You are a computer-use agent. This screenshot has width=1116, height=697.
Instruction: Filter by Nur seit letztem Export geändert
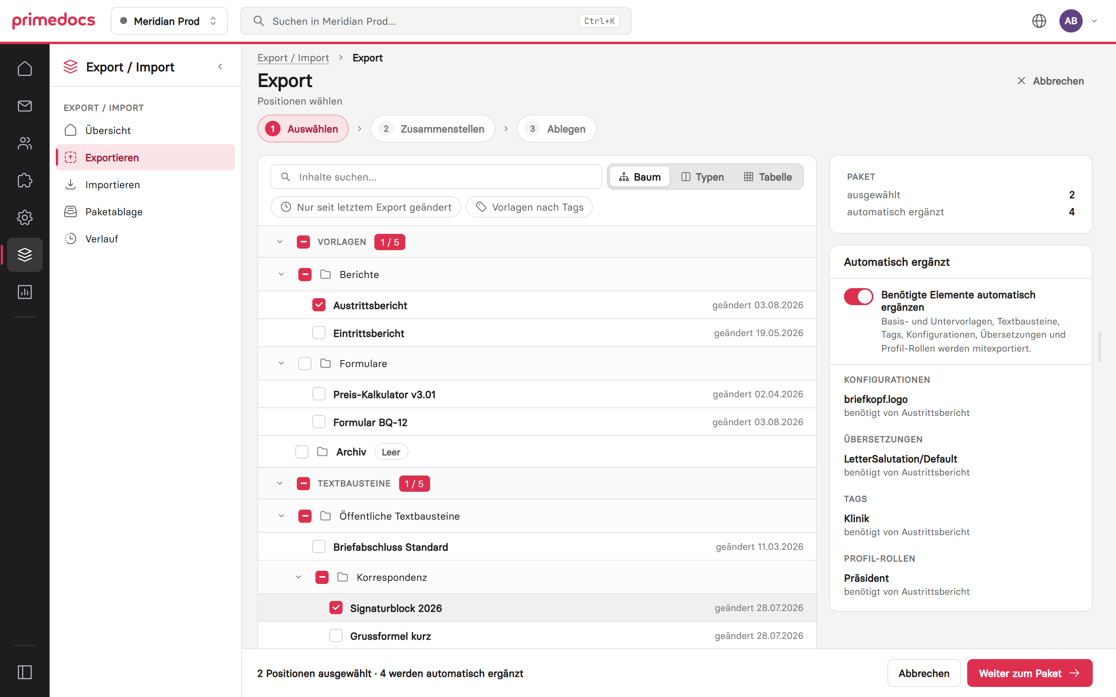tap(366, 207)
